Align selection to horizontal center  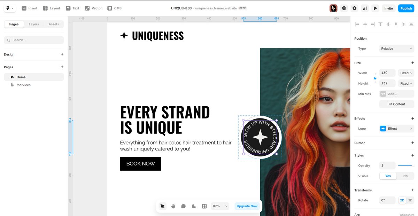(x=365, y=24)
